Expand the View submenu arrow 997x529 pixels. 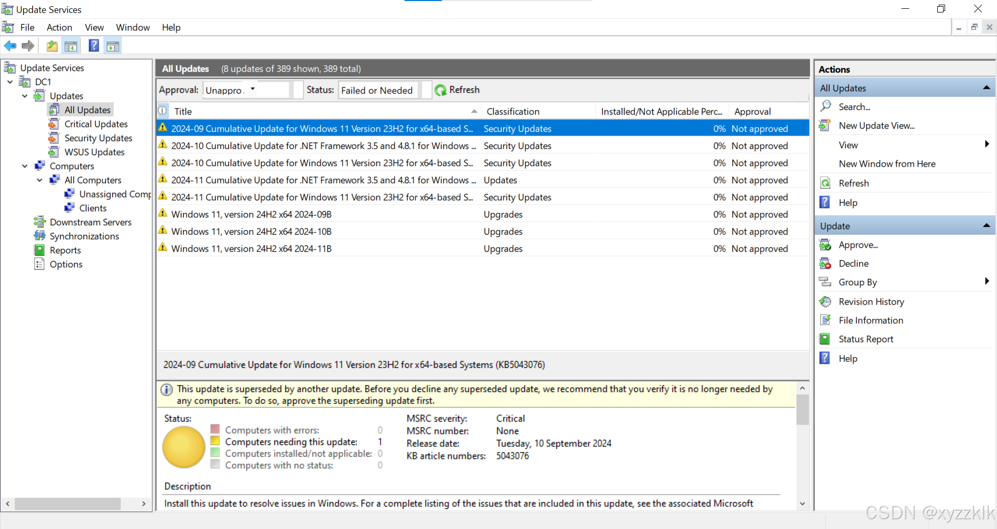tap(987, 144)
